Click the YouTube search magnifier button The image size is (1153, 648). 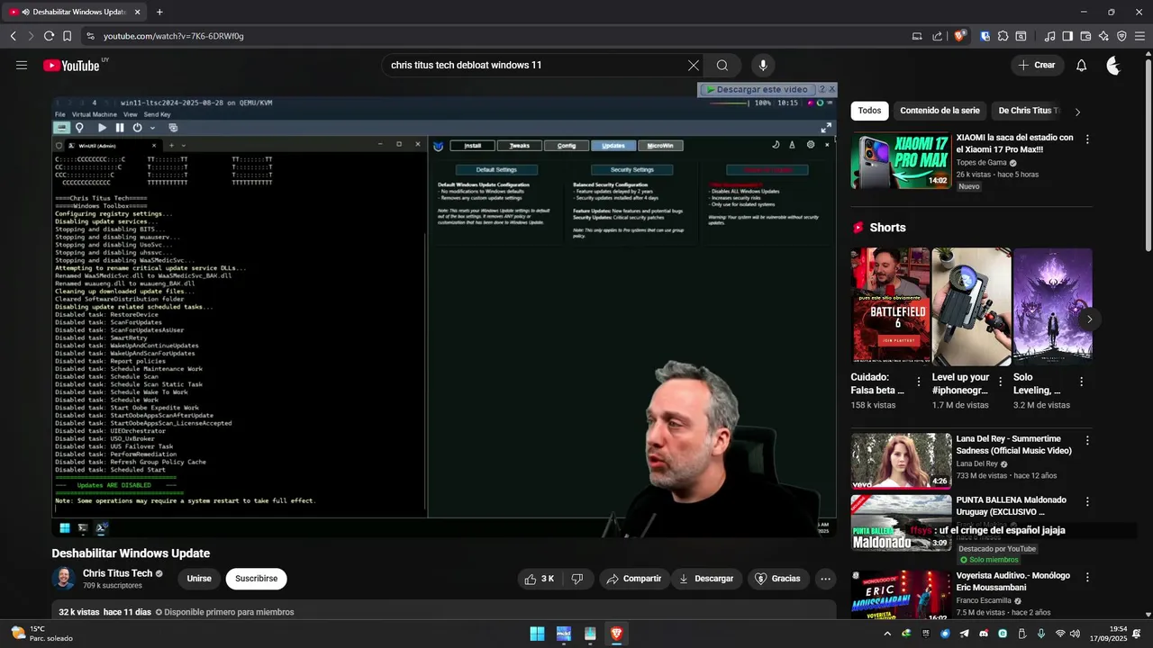click(722, 65)
